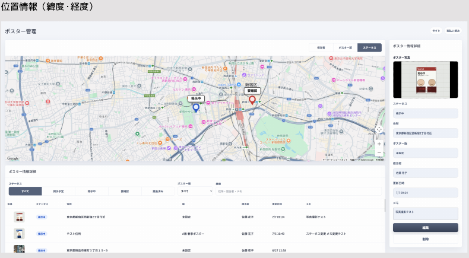Image resolution: width=469 pixels, height=258 pixels.
Task: Click the ステータス変更 メモ変更テスト memo cell
Action: tap(326, 234)
